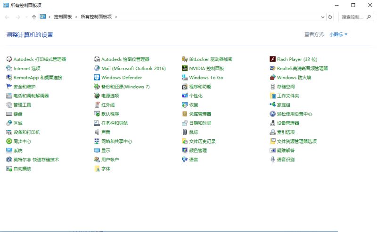
Task: Open the 默认程序 link
Action: coord(110,114)
